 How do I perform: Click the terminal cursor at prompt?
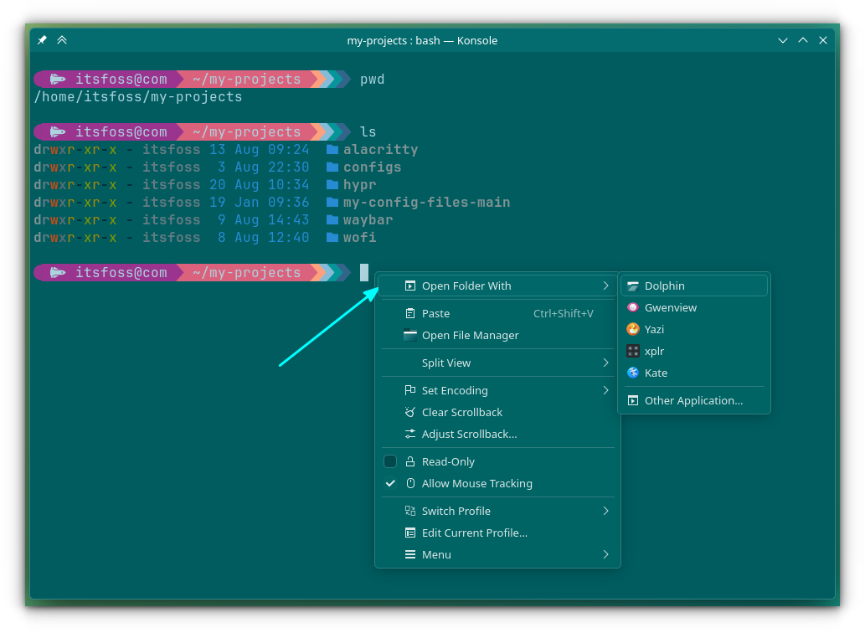364,272
